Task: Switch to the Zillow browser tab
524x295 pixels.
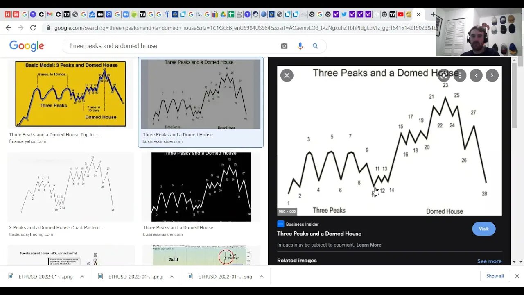Action: point(92,14)
